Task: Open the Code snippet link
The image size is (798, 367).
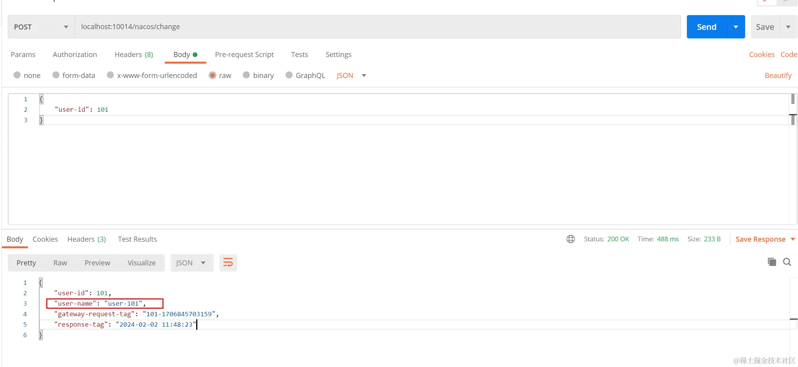Action: coord(789,54)
